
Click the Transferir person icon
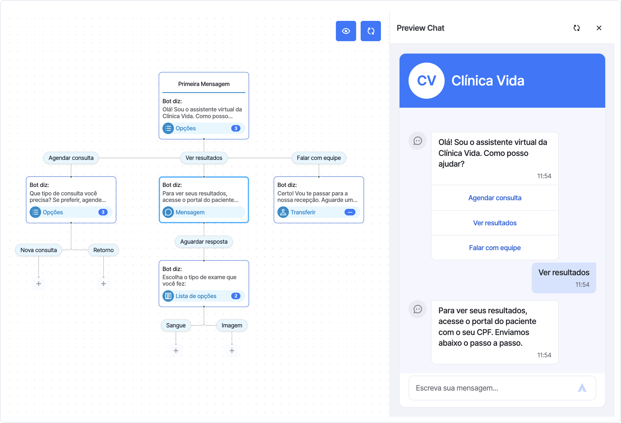click(283, 212)
